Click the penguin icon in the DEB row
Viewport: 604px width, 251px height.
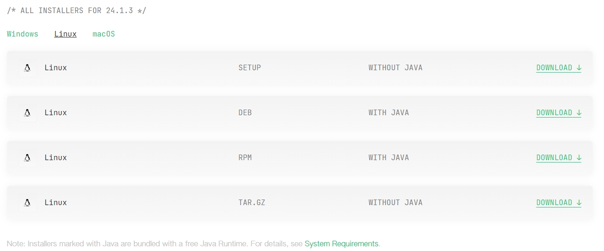click(x=27, y=113)
